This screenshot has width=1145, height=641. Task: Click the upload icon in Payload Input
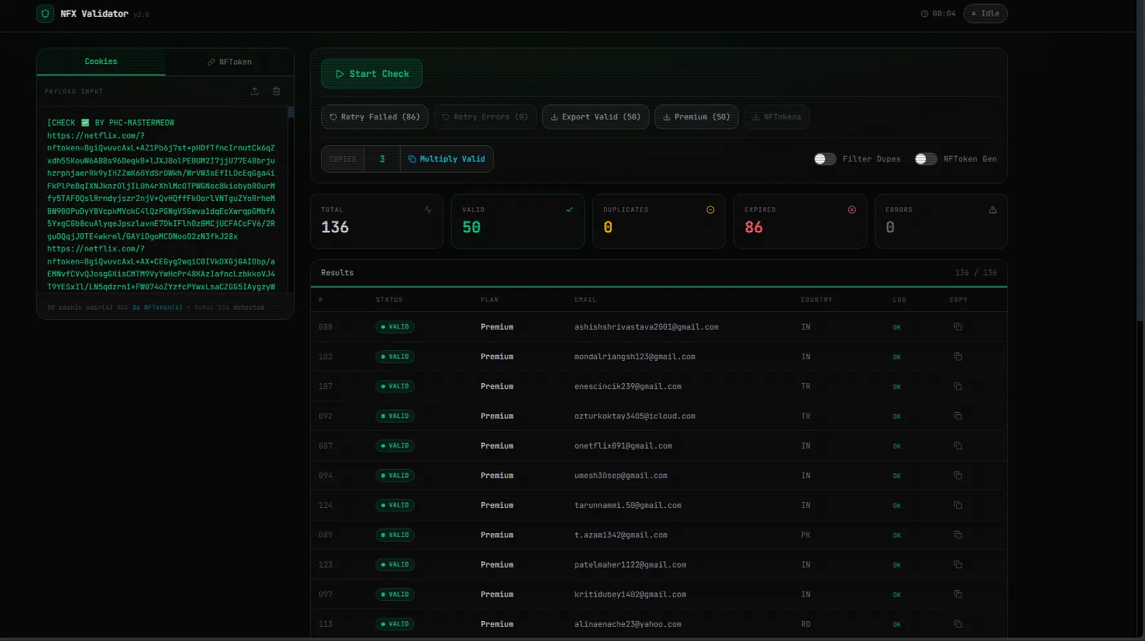(255, 91)
